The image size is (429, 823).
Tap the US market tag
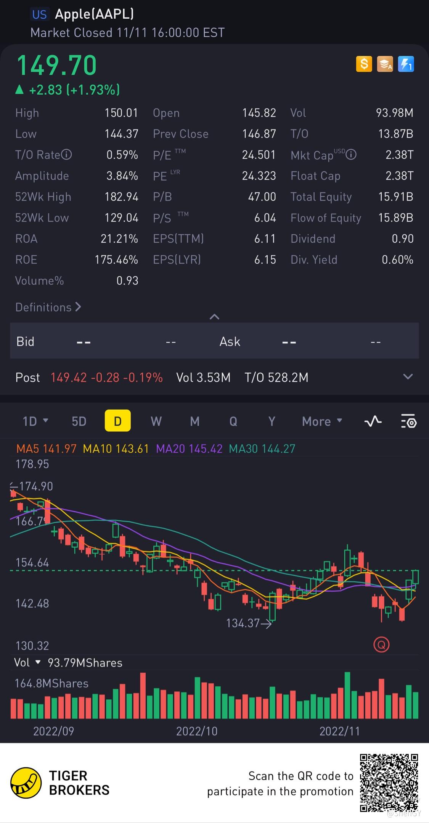click(x=39, y=15)
